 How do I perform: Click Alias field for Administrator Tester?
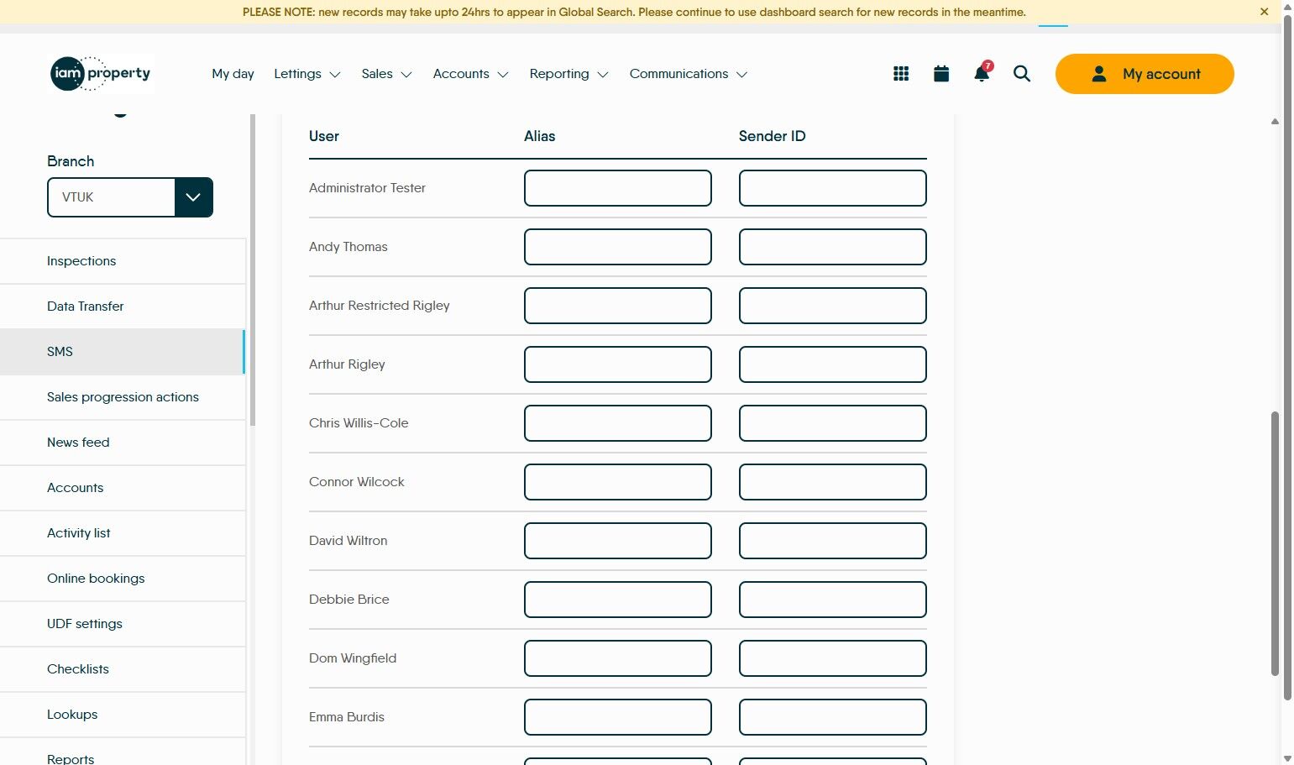618,188
